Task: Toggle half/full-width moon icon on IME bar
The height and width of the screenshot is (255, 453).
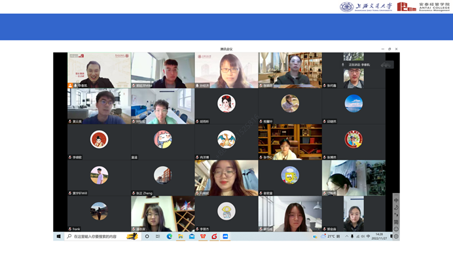Action: 396,207
